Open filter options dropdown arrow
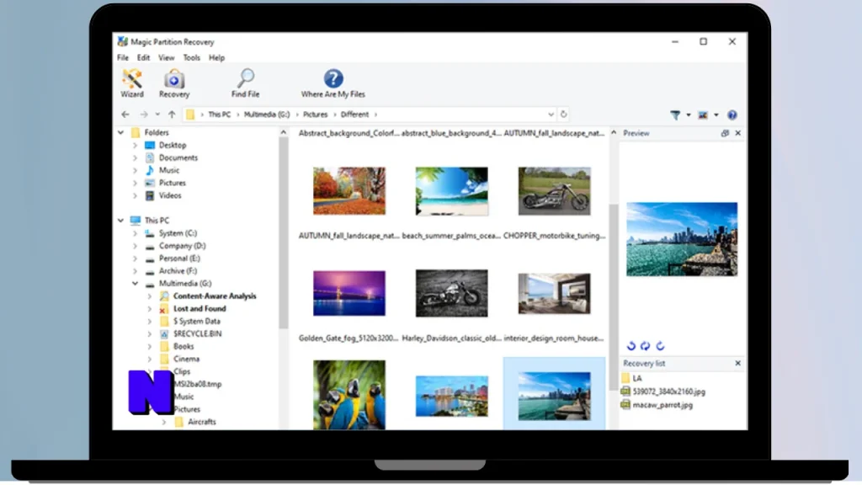The image size is (862, 485). [689, 115]
